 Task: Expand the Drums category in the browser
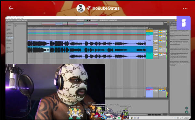click(x=9, y=31)
